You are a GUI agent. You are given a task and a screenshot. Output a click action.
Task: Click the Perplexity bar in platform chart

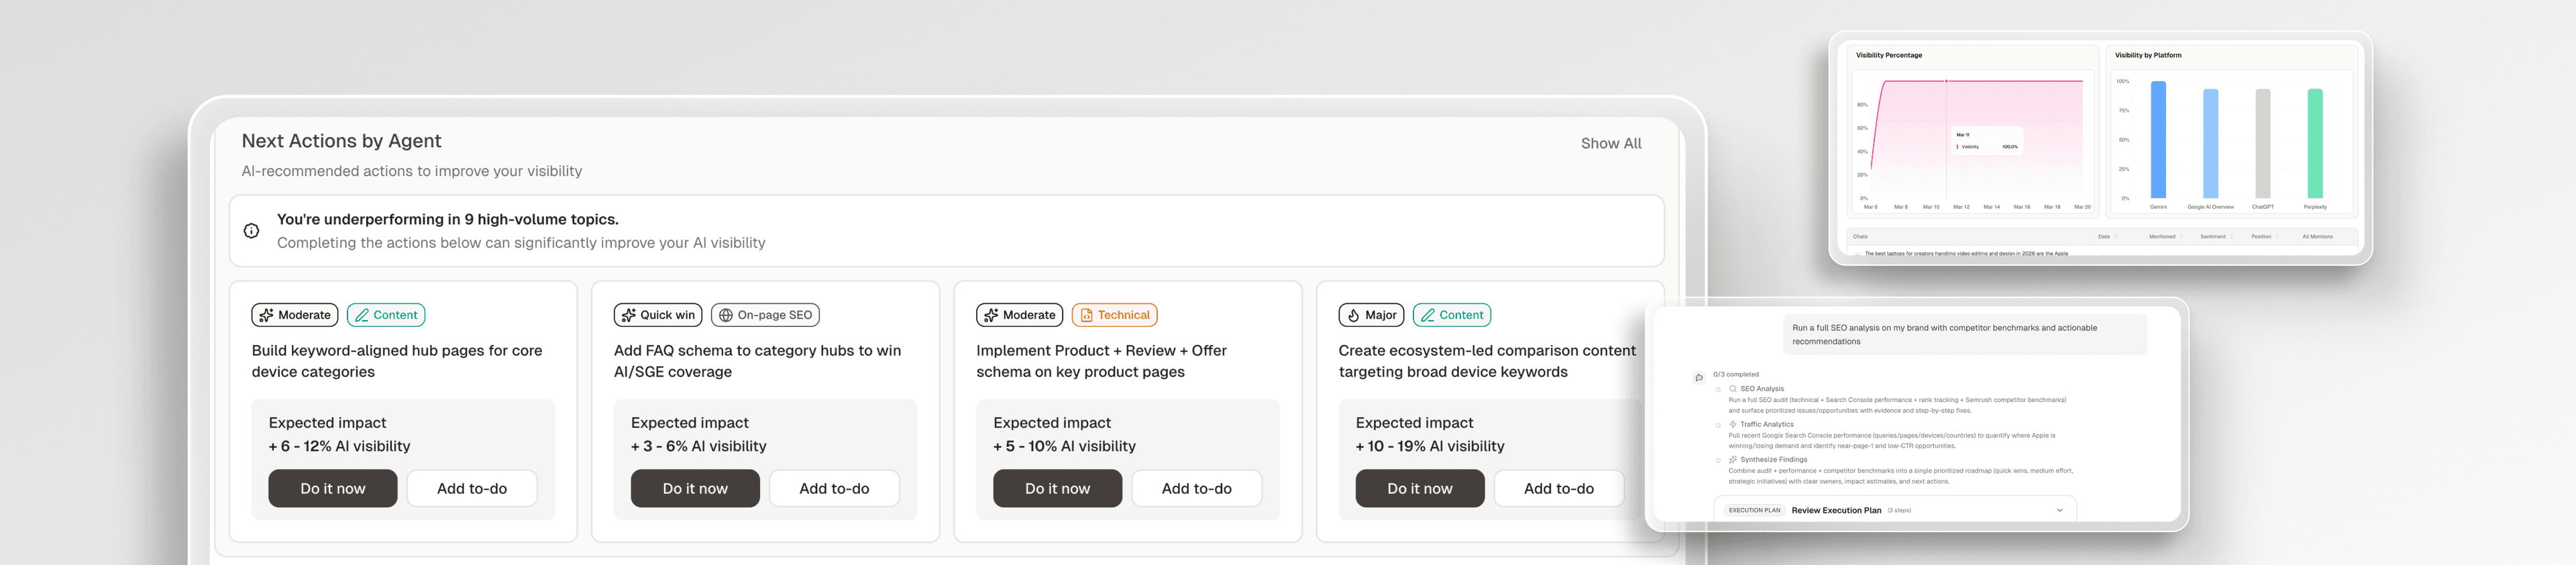(x=2314, y=144)
